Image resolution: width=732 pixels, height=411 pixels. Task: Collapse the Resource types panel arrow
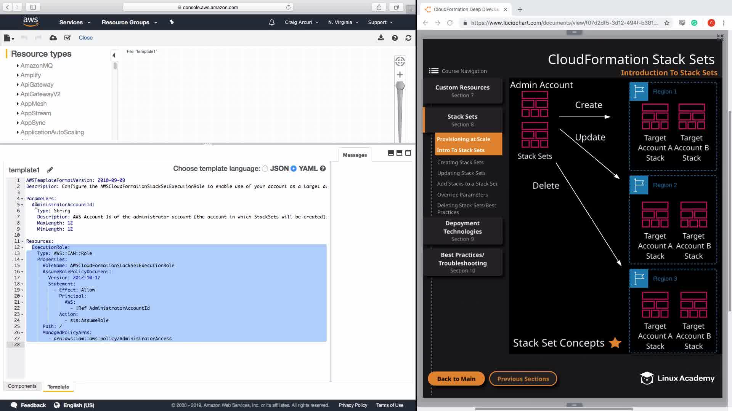point(114,56)
